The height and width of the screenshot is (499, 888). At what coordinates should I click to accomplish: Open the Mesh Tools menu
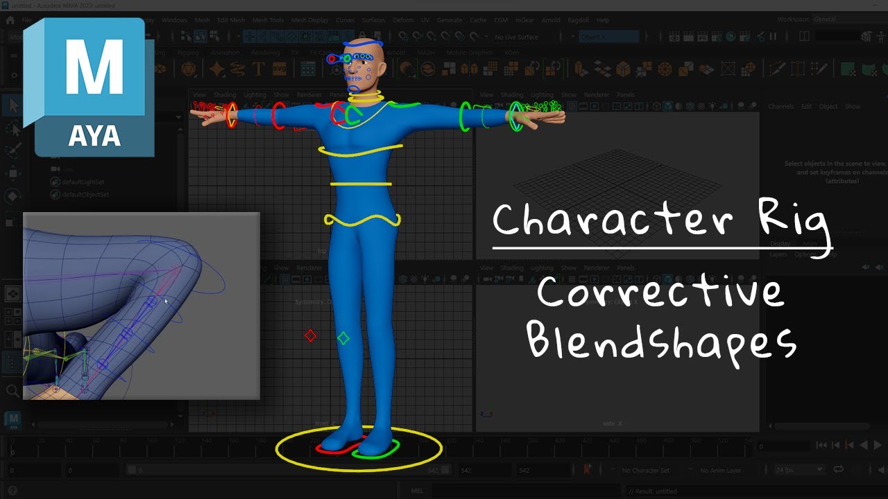pos(268,20)
